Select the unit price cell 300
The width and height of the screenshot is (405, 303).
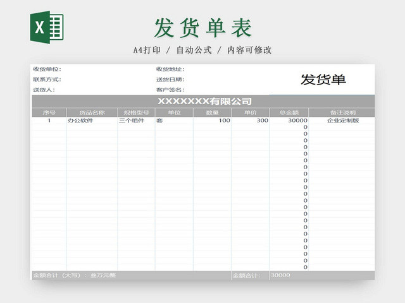(251, 121)
